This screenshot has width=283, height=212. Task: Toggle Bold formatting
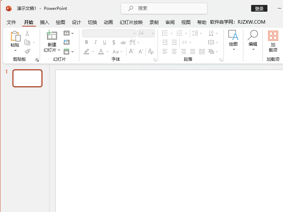pyautogui.click(x=86, y=42)
